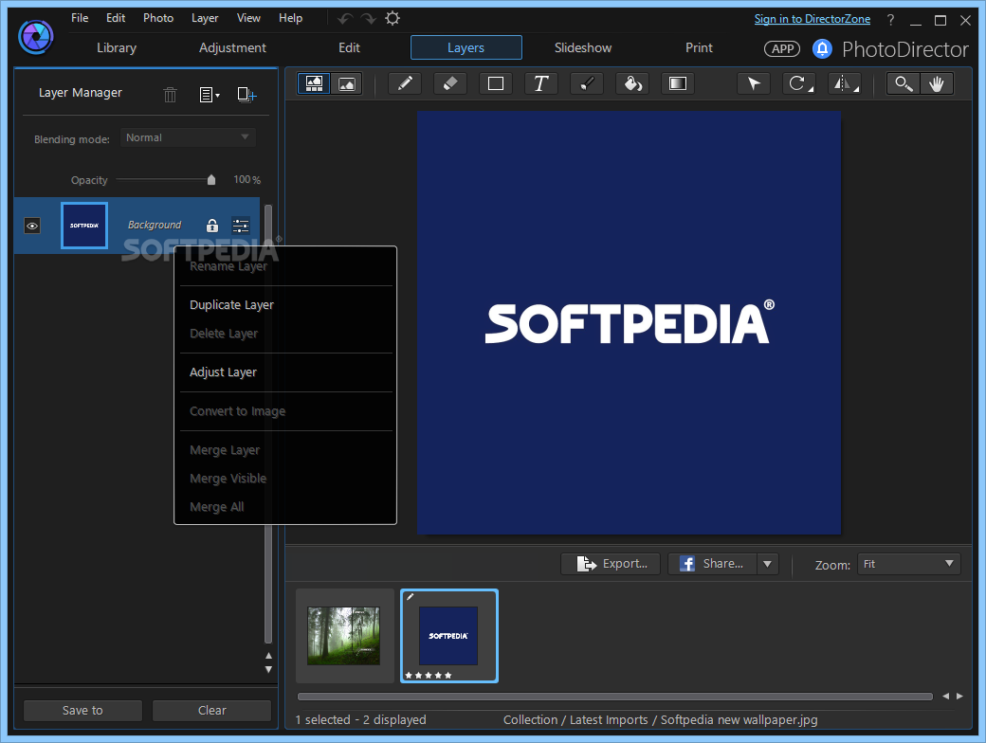Select the Eraser tool
Viewport: 986px width, 743px height.
(450, 83)
